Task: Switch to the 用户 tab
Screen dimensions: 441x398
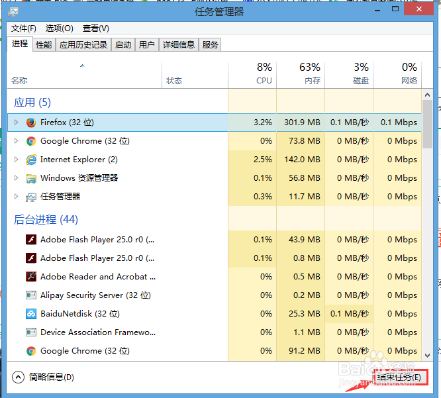Action: (x=147, y=45)
